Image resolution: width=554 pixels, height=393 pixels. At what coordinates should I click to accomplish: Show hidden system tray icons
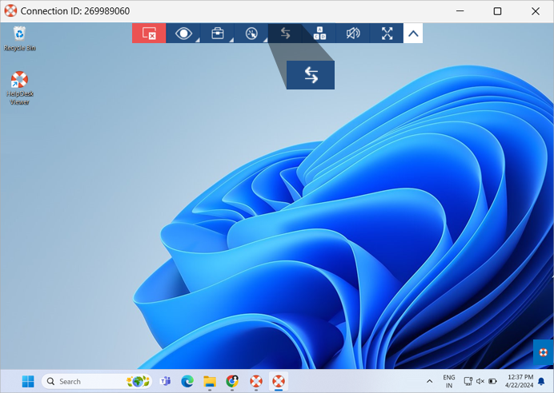tap(429, 381)
